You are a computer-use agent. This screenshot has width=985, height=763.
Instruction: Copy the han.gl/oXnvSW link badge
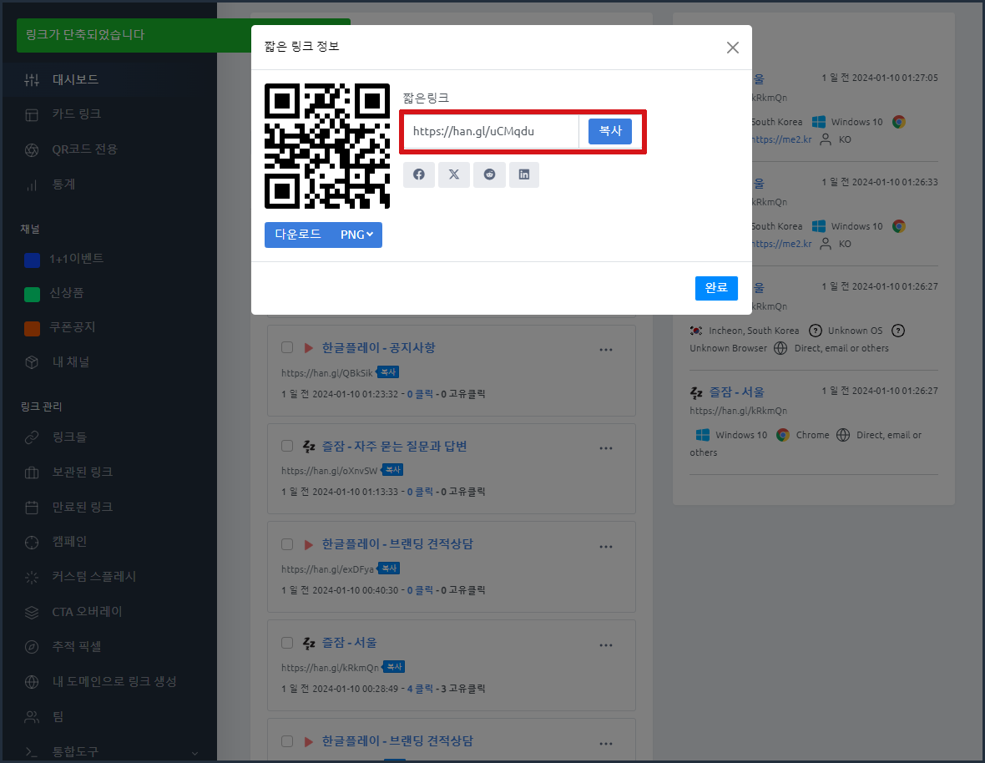[392, 470]
